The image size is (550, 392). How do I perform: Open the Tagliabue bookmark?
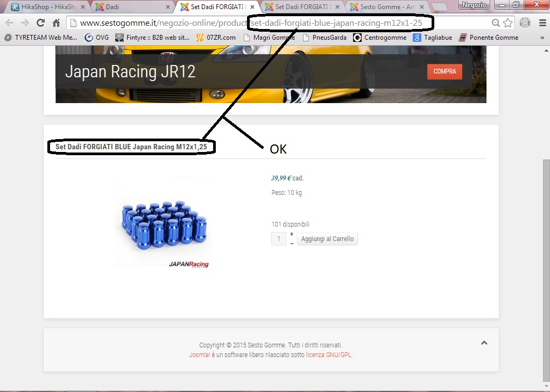[x=433, y=38]
